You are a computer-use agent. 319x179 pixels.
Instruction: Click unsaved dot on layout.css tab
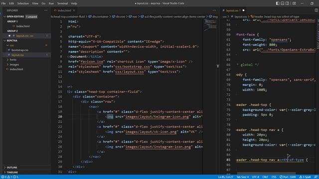pos(243,10)
